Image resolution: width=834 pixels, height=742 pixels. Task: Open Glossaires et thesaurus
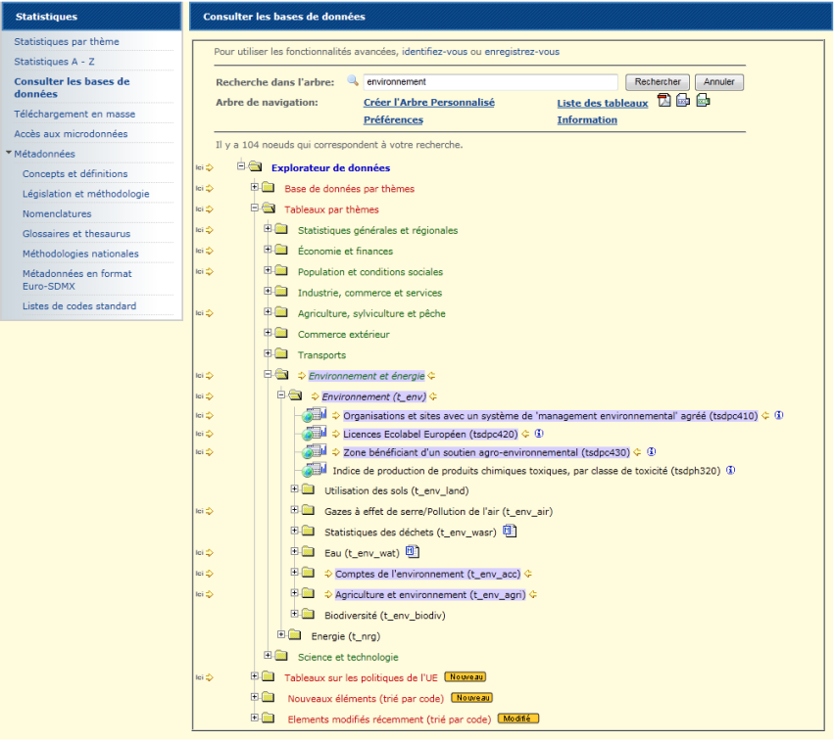point(76,234)
